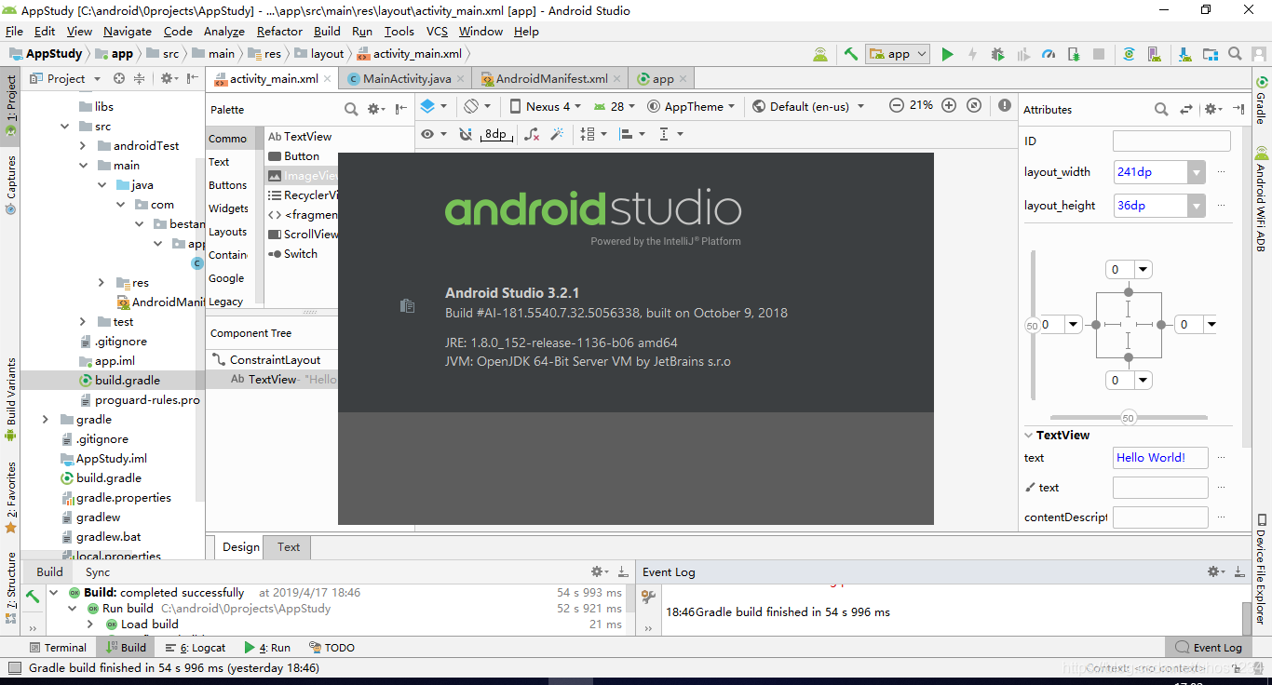Toggle the TODO tool window button
The height and width of the screenshot is (685, 1272).
332,647
